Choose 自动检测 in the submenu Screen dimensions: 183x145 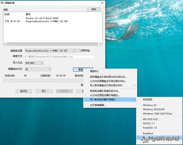pyautogui.click(x=159, y=99)
